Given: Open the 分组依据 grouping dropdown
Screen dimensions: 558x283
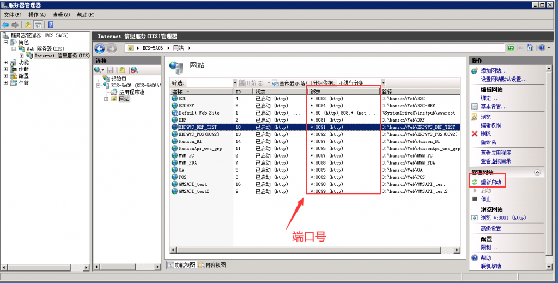Looking at the screenshot, I should tap(383, 82).
